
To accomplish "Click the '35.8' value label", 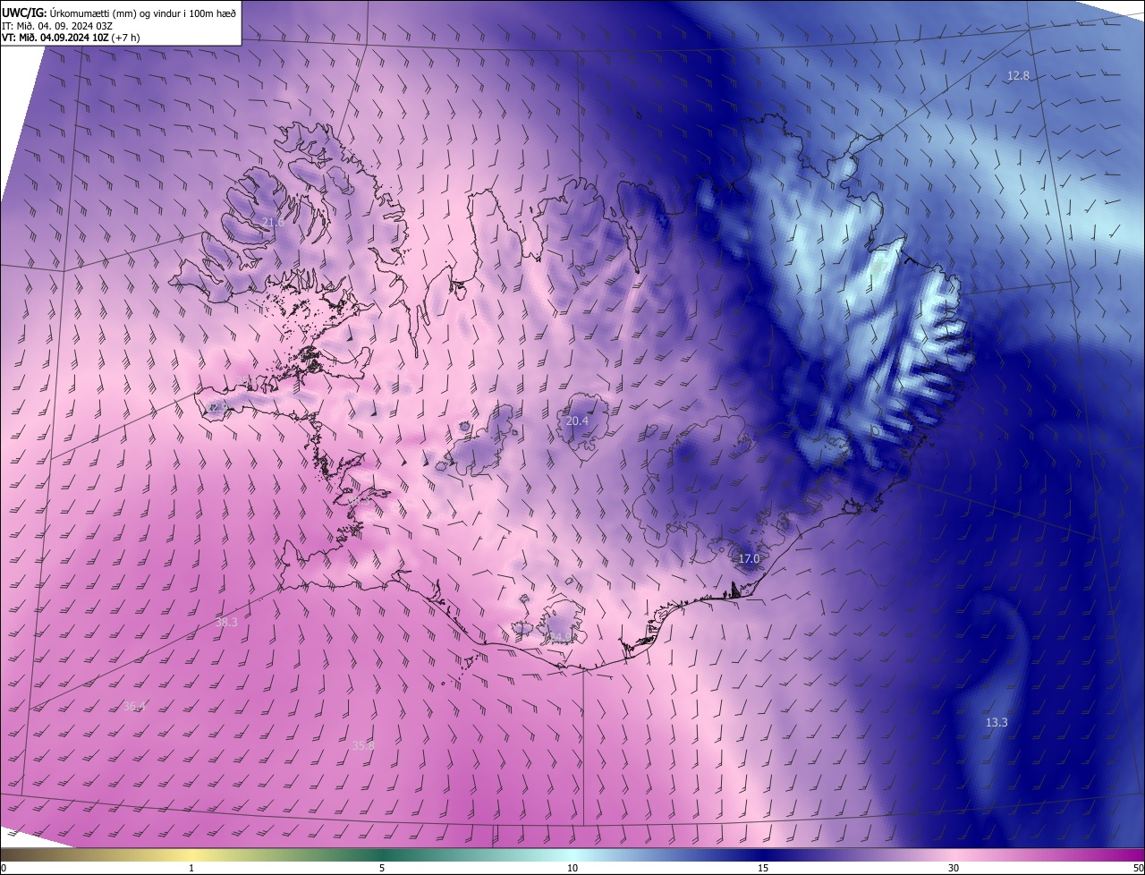I will click(363, 744).
